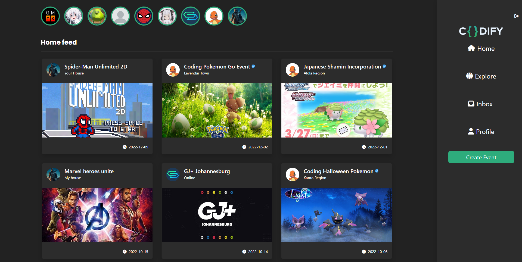
Task: Click the Create Event button
Action: [x=481, y=157]
